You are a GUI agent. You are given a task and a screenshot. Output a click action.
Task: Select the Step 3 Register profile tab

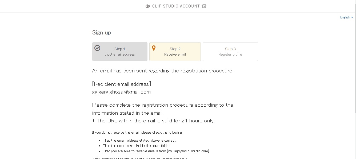[230, 52]
